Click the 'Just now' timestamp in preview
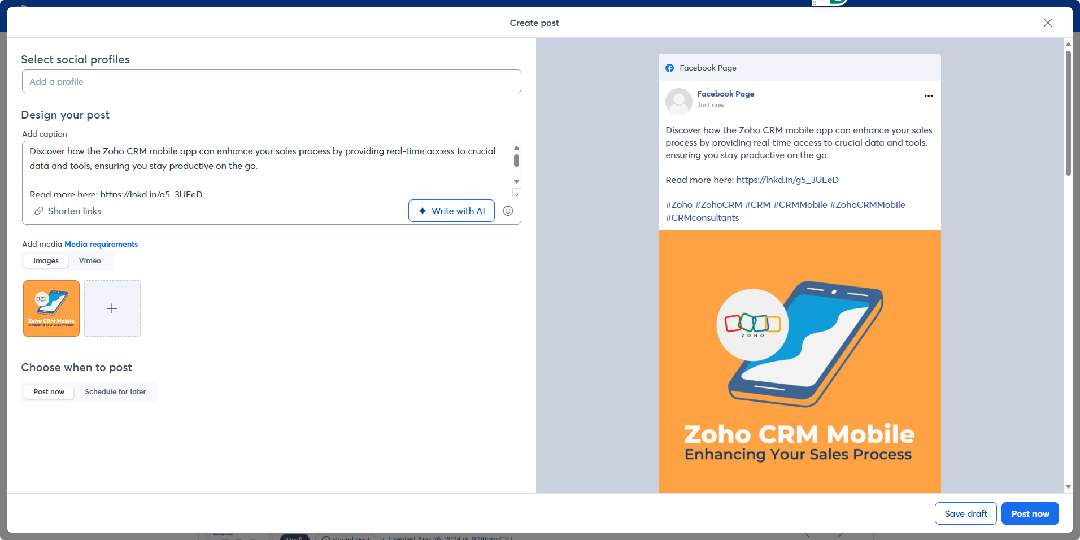Image resolution: width=1080 pixels, height=540 pixels. 711,105
